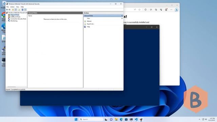Click the Browser essentials icon in Edge
Screen dimensions: 217x122
tap(161, 9)
